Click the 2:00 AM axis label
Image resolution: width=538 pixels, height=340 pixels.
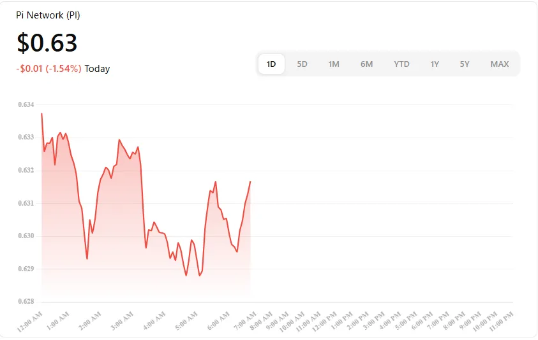[90, 321]
